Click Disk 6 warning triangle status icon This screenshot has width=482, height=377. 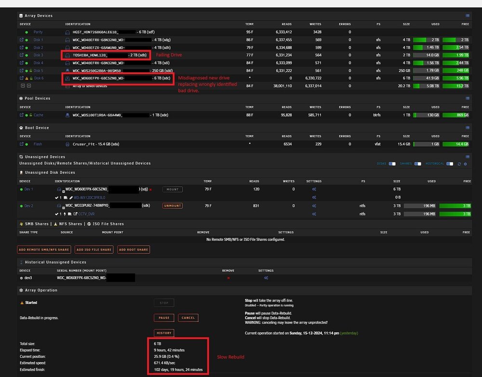[27, 78]
